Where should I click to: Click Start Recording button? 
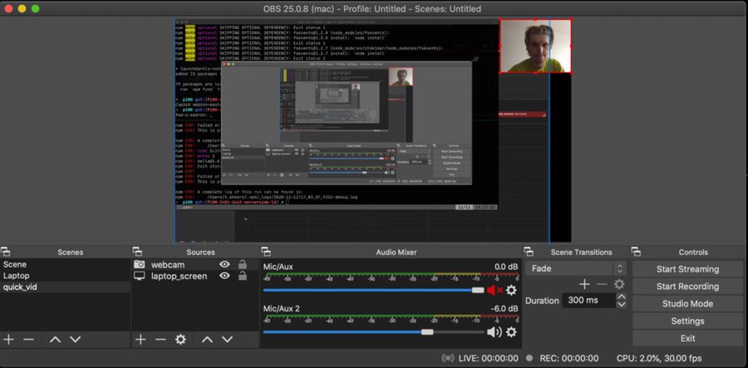pyautogui.click(x=687, y=287)
